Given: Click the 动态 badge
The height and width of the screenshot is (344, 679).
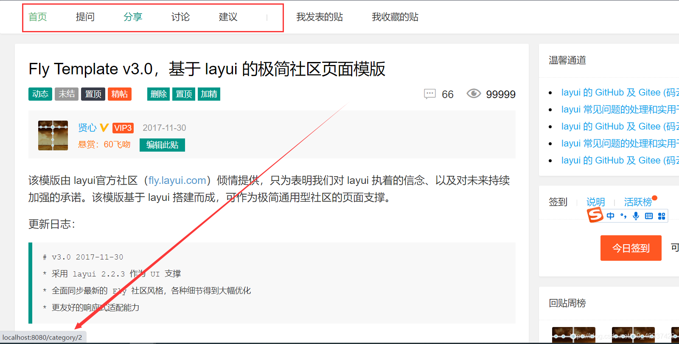Looking at the screenshot, I should click(x=40, y=94).
